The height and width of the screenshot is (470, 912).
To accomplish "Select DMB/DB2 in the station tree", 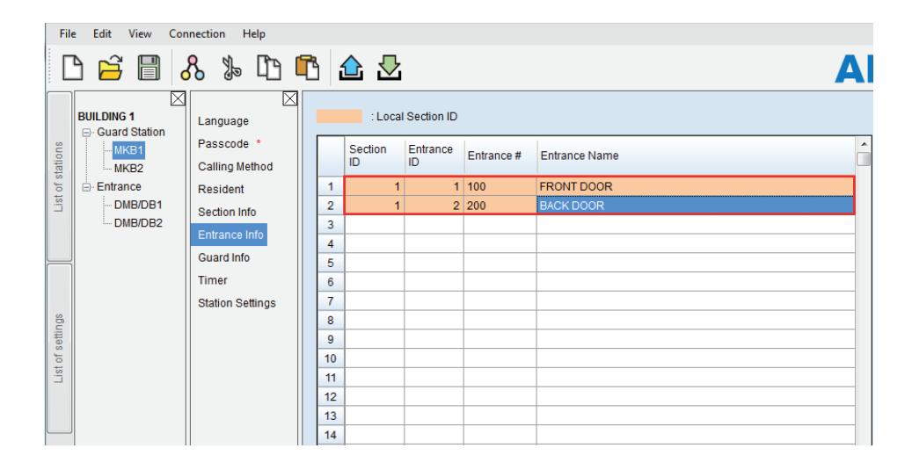I will 138,222.
